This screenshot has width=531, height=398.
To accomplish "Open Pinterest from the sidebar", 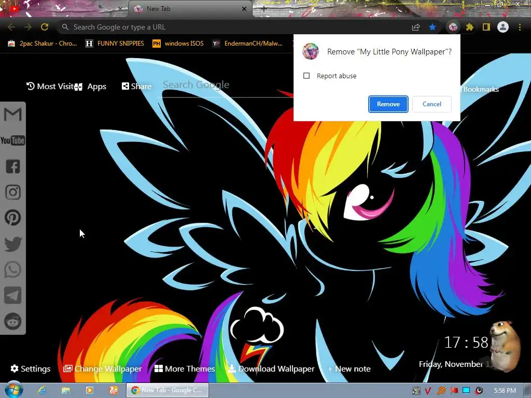I will click(x=13, y=218).
